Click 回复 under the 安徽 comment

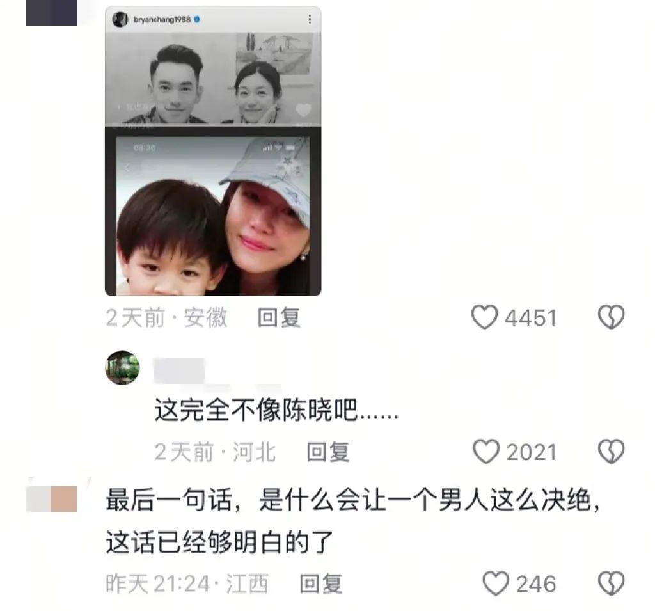pyautogui.click(x=279, y=317)
